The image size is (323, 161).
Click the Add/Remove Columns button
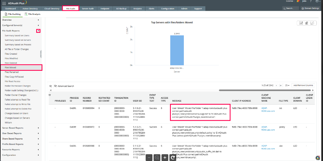click(303, 85)
